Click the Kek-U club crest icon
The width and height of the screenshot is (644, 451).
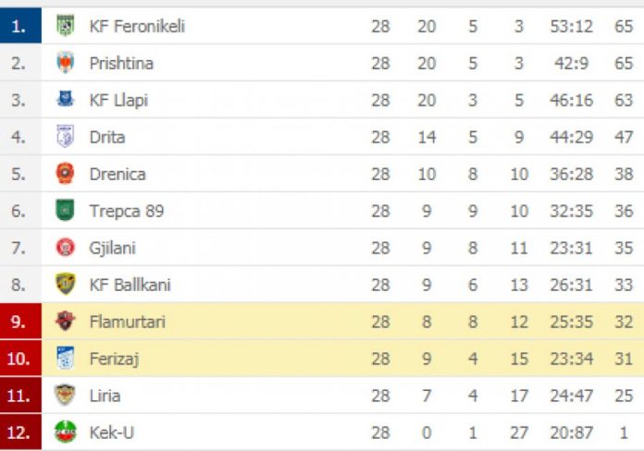(66, 432)
